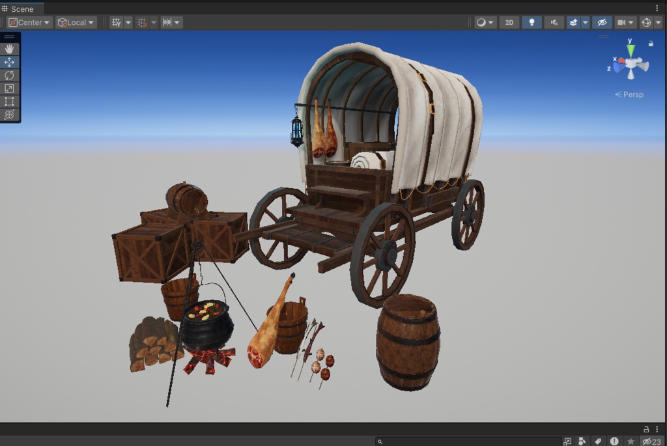Toggle scene effects (skybox, fog)
The width and height of the screenshot is (667, 446).
[x=573, y=23]
